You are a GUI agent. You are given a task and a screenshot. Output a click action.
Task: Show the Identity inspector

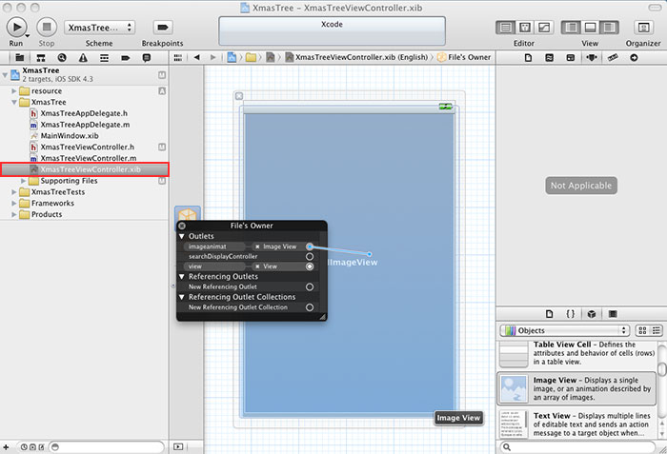coord(571,57)
